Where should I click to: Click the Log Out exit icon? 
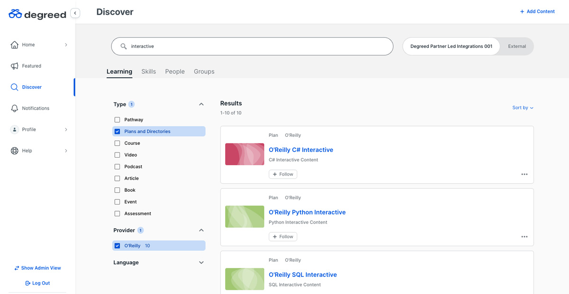pos(28,283)
